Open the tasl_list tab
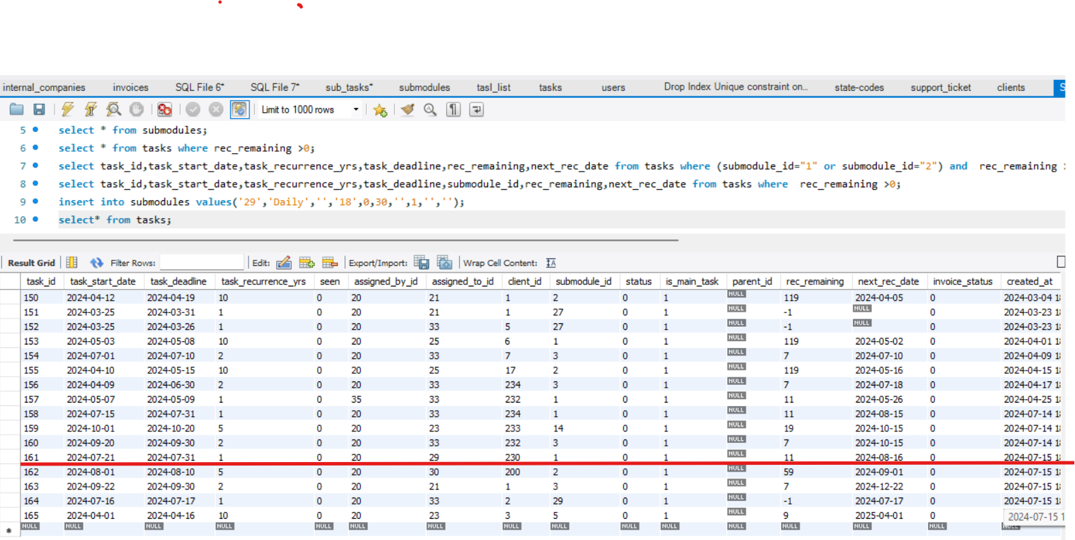 click(493, 87)
